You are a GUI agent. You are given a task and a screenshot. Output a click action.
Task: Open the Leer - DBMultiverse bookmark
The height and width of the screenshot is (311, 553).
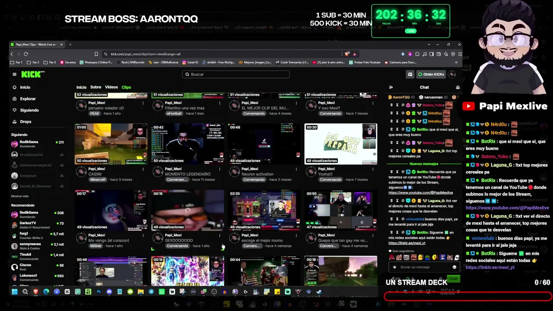coord(162,62)
